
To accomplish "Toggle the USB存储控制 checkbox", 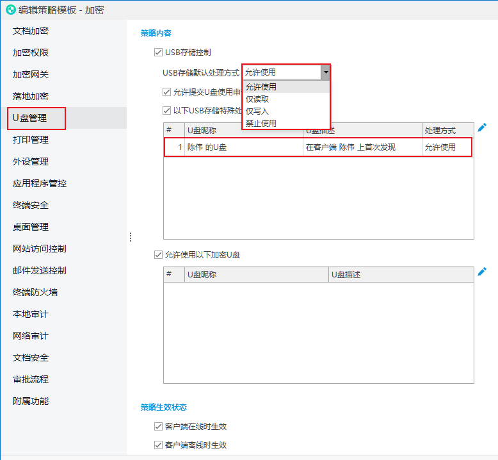I will [x=158, y=52].
